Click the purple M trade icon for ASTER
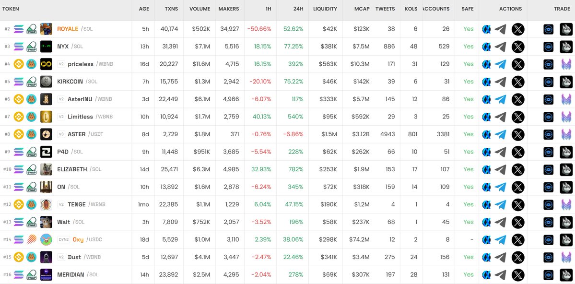Viewport: 575px width, 284px height. 566,134
